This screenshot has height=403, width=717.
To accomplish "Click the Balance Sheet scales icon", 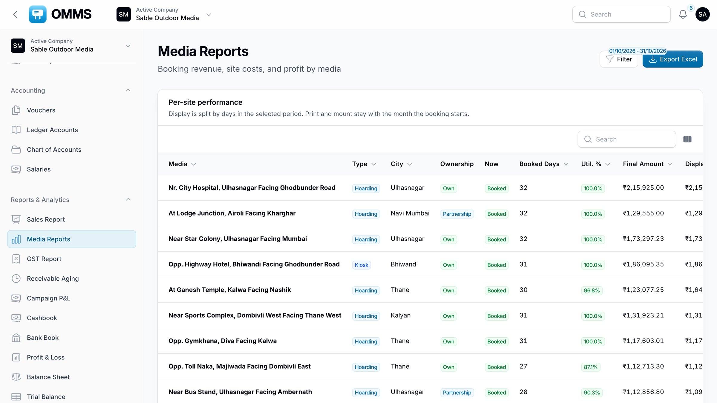I will [x=16, y=377].
